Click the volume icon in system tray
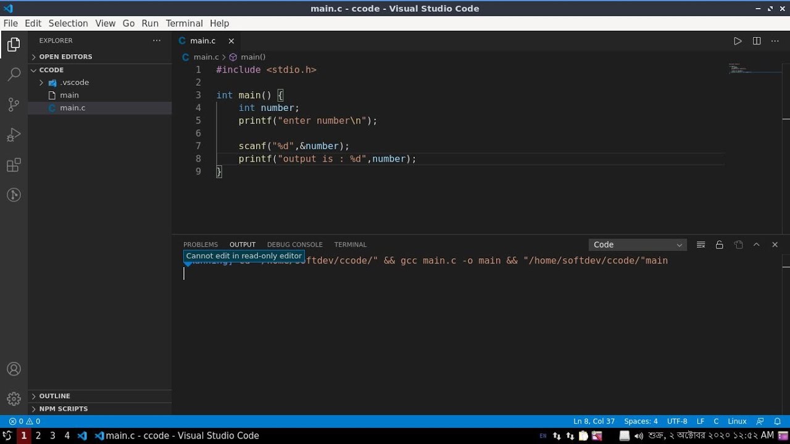790x444 pixels. (639, 435)
